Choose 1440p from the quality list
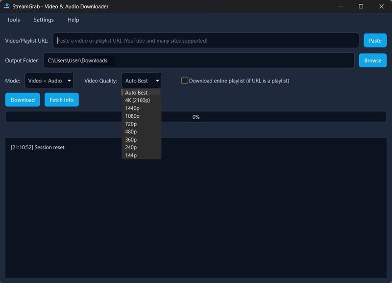This screenshot has width=392, height=283. click(141, 108)
